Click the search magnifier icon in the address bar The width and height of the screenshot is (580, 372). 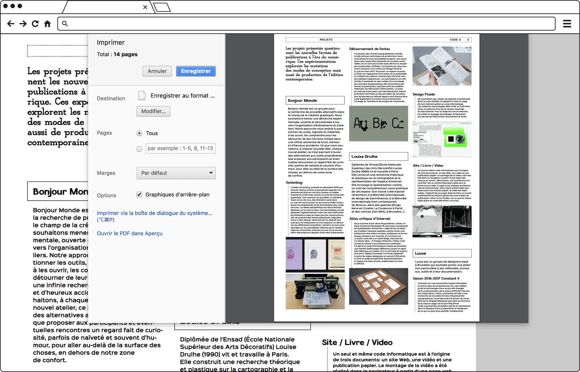[65, 24]
